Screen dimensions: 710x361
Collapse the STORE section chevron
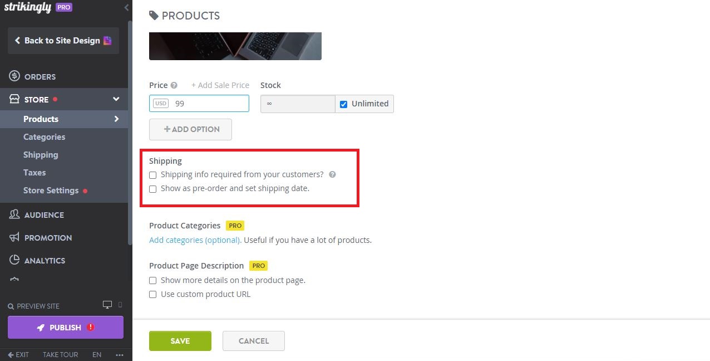coord(116,99)
